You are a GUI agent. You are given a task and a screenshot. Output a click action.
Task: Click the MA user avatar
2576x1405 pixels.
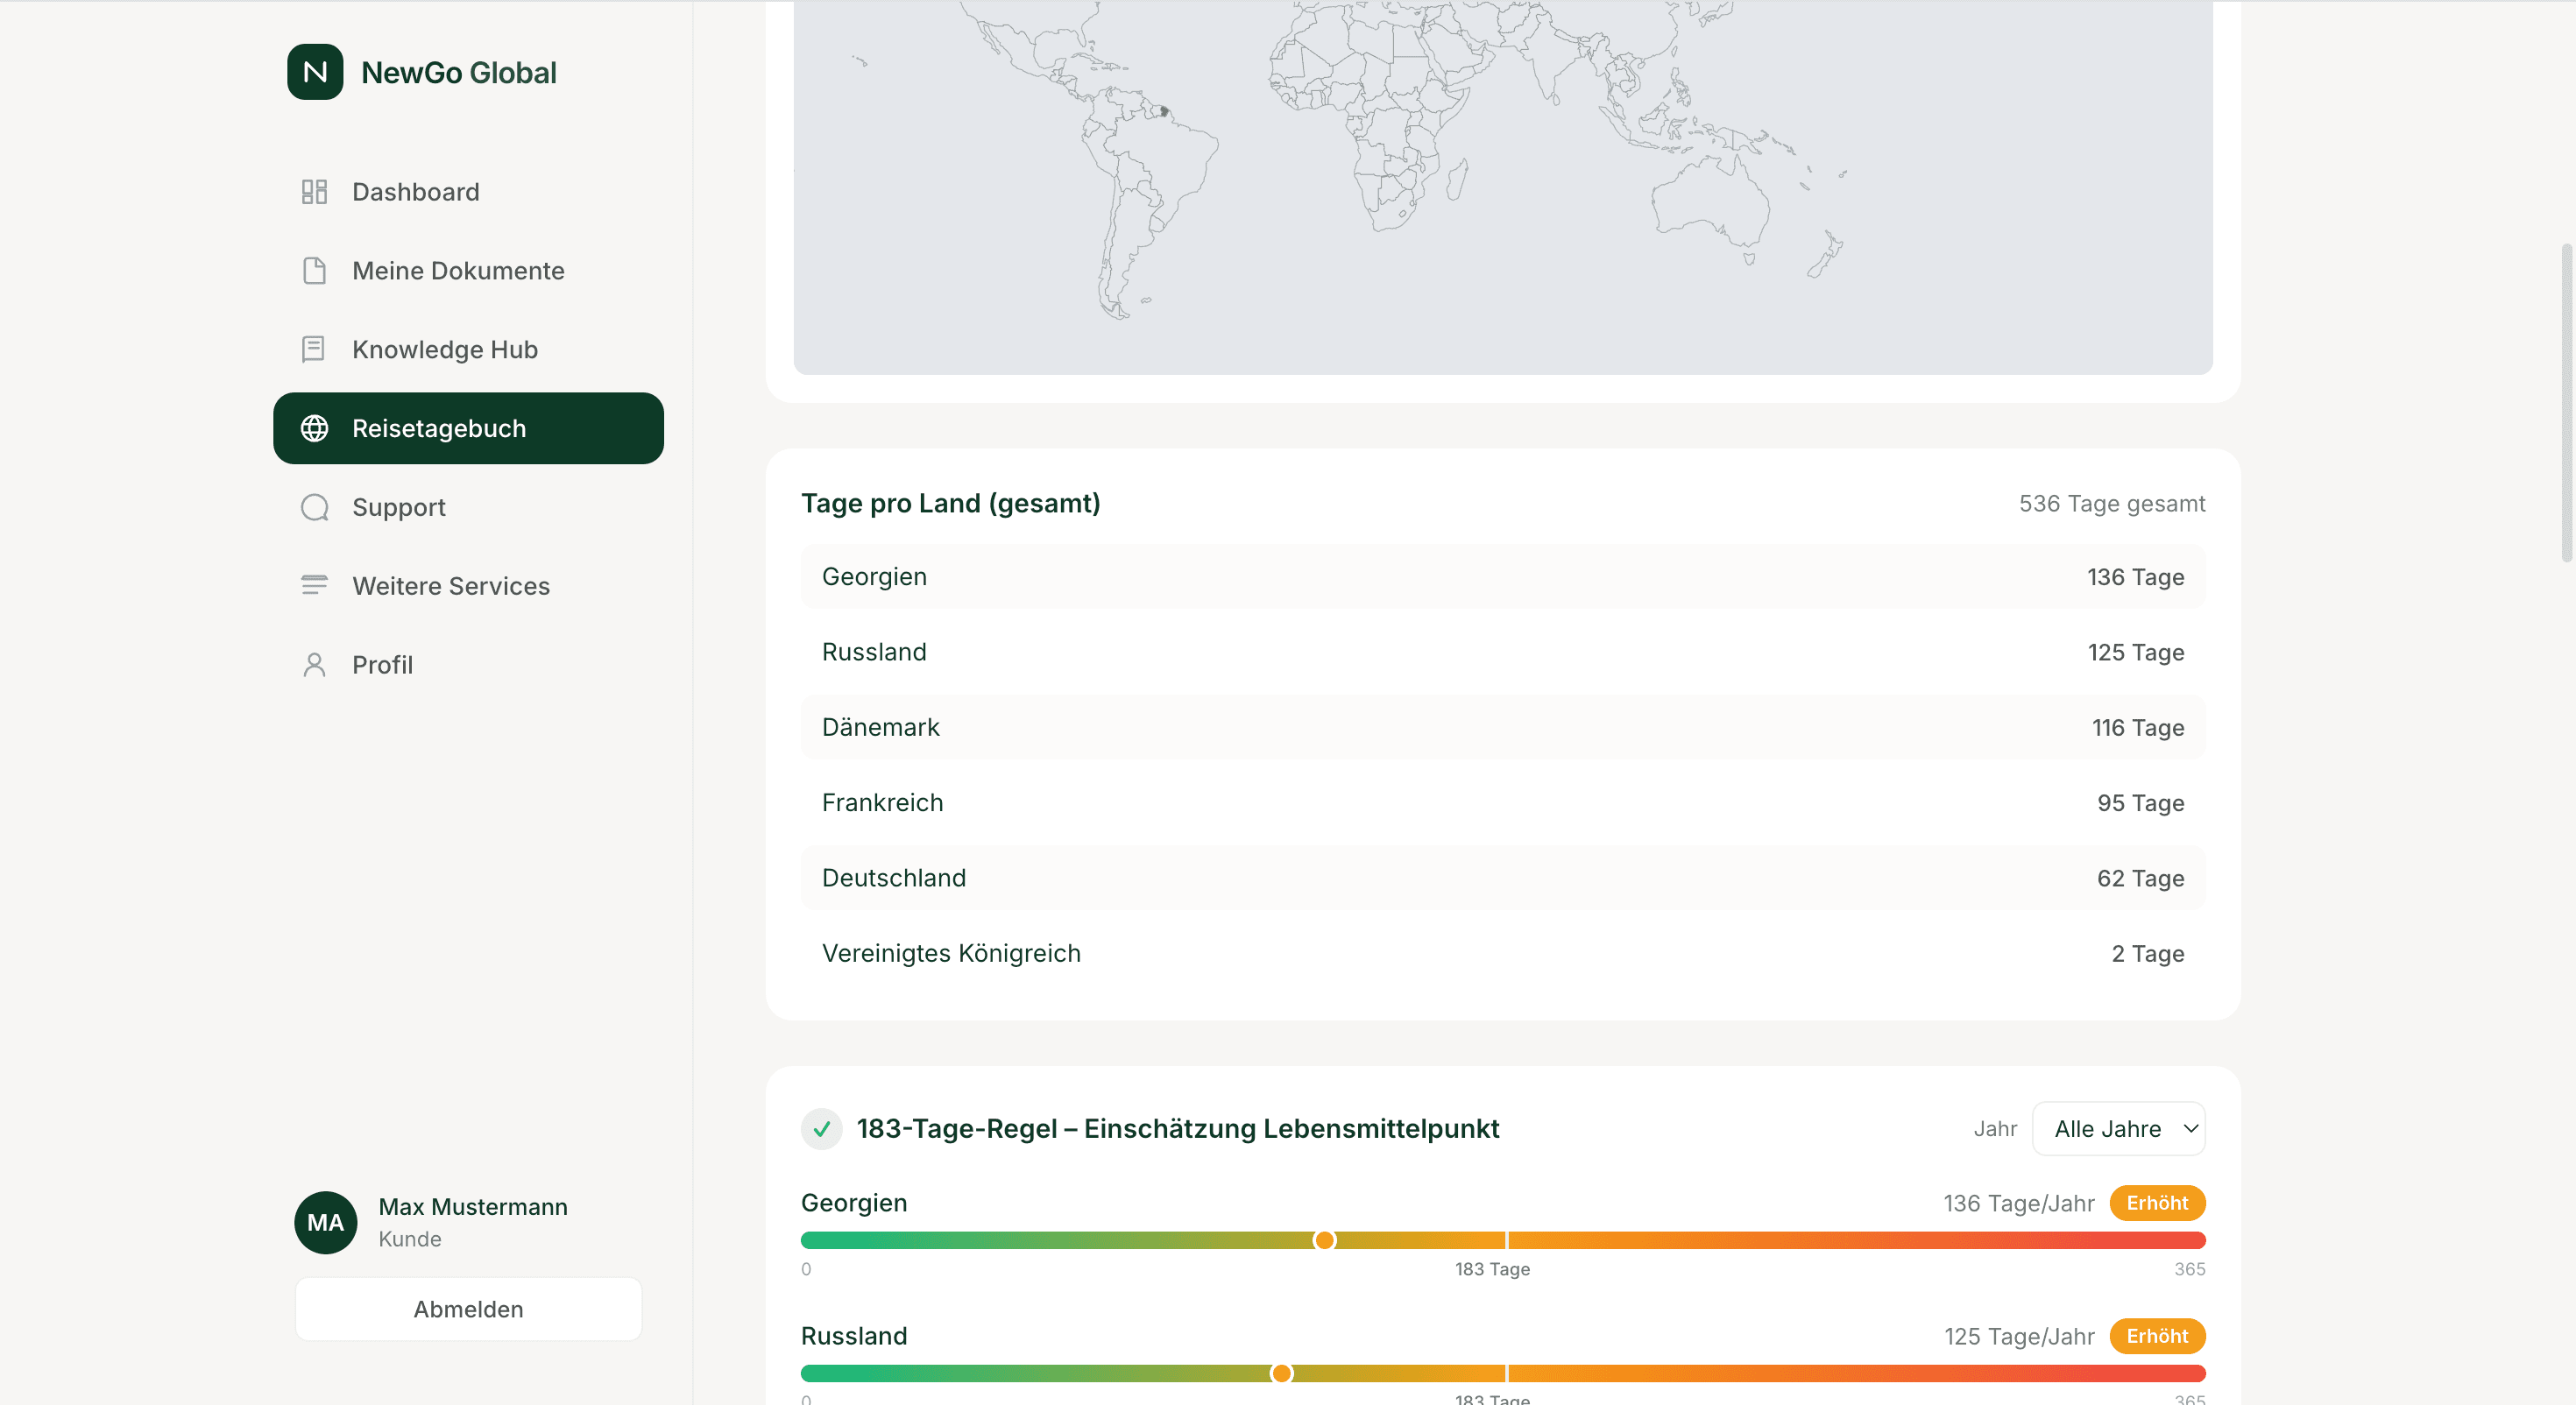pos(326,1222)
